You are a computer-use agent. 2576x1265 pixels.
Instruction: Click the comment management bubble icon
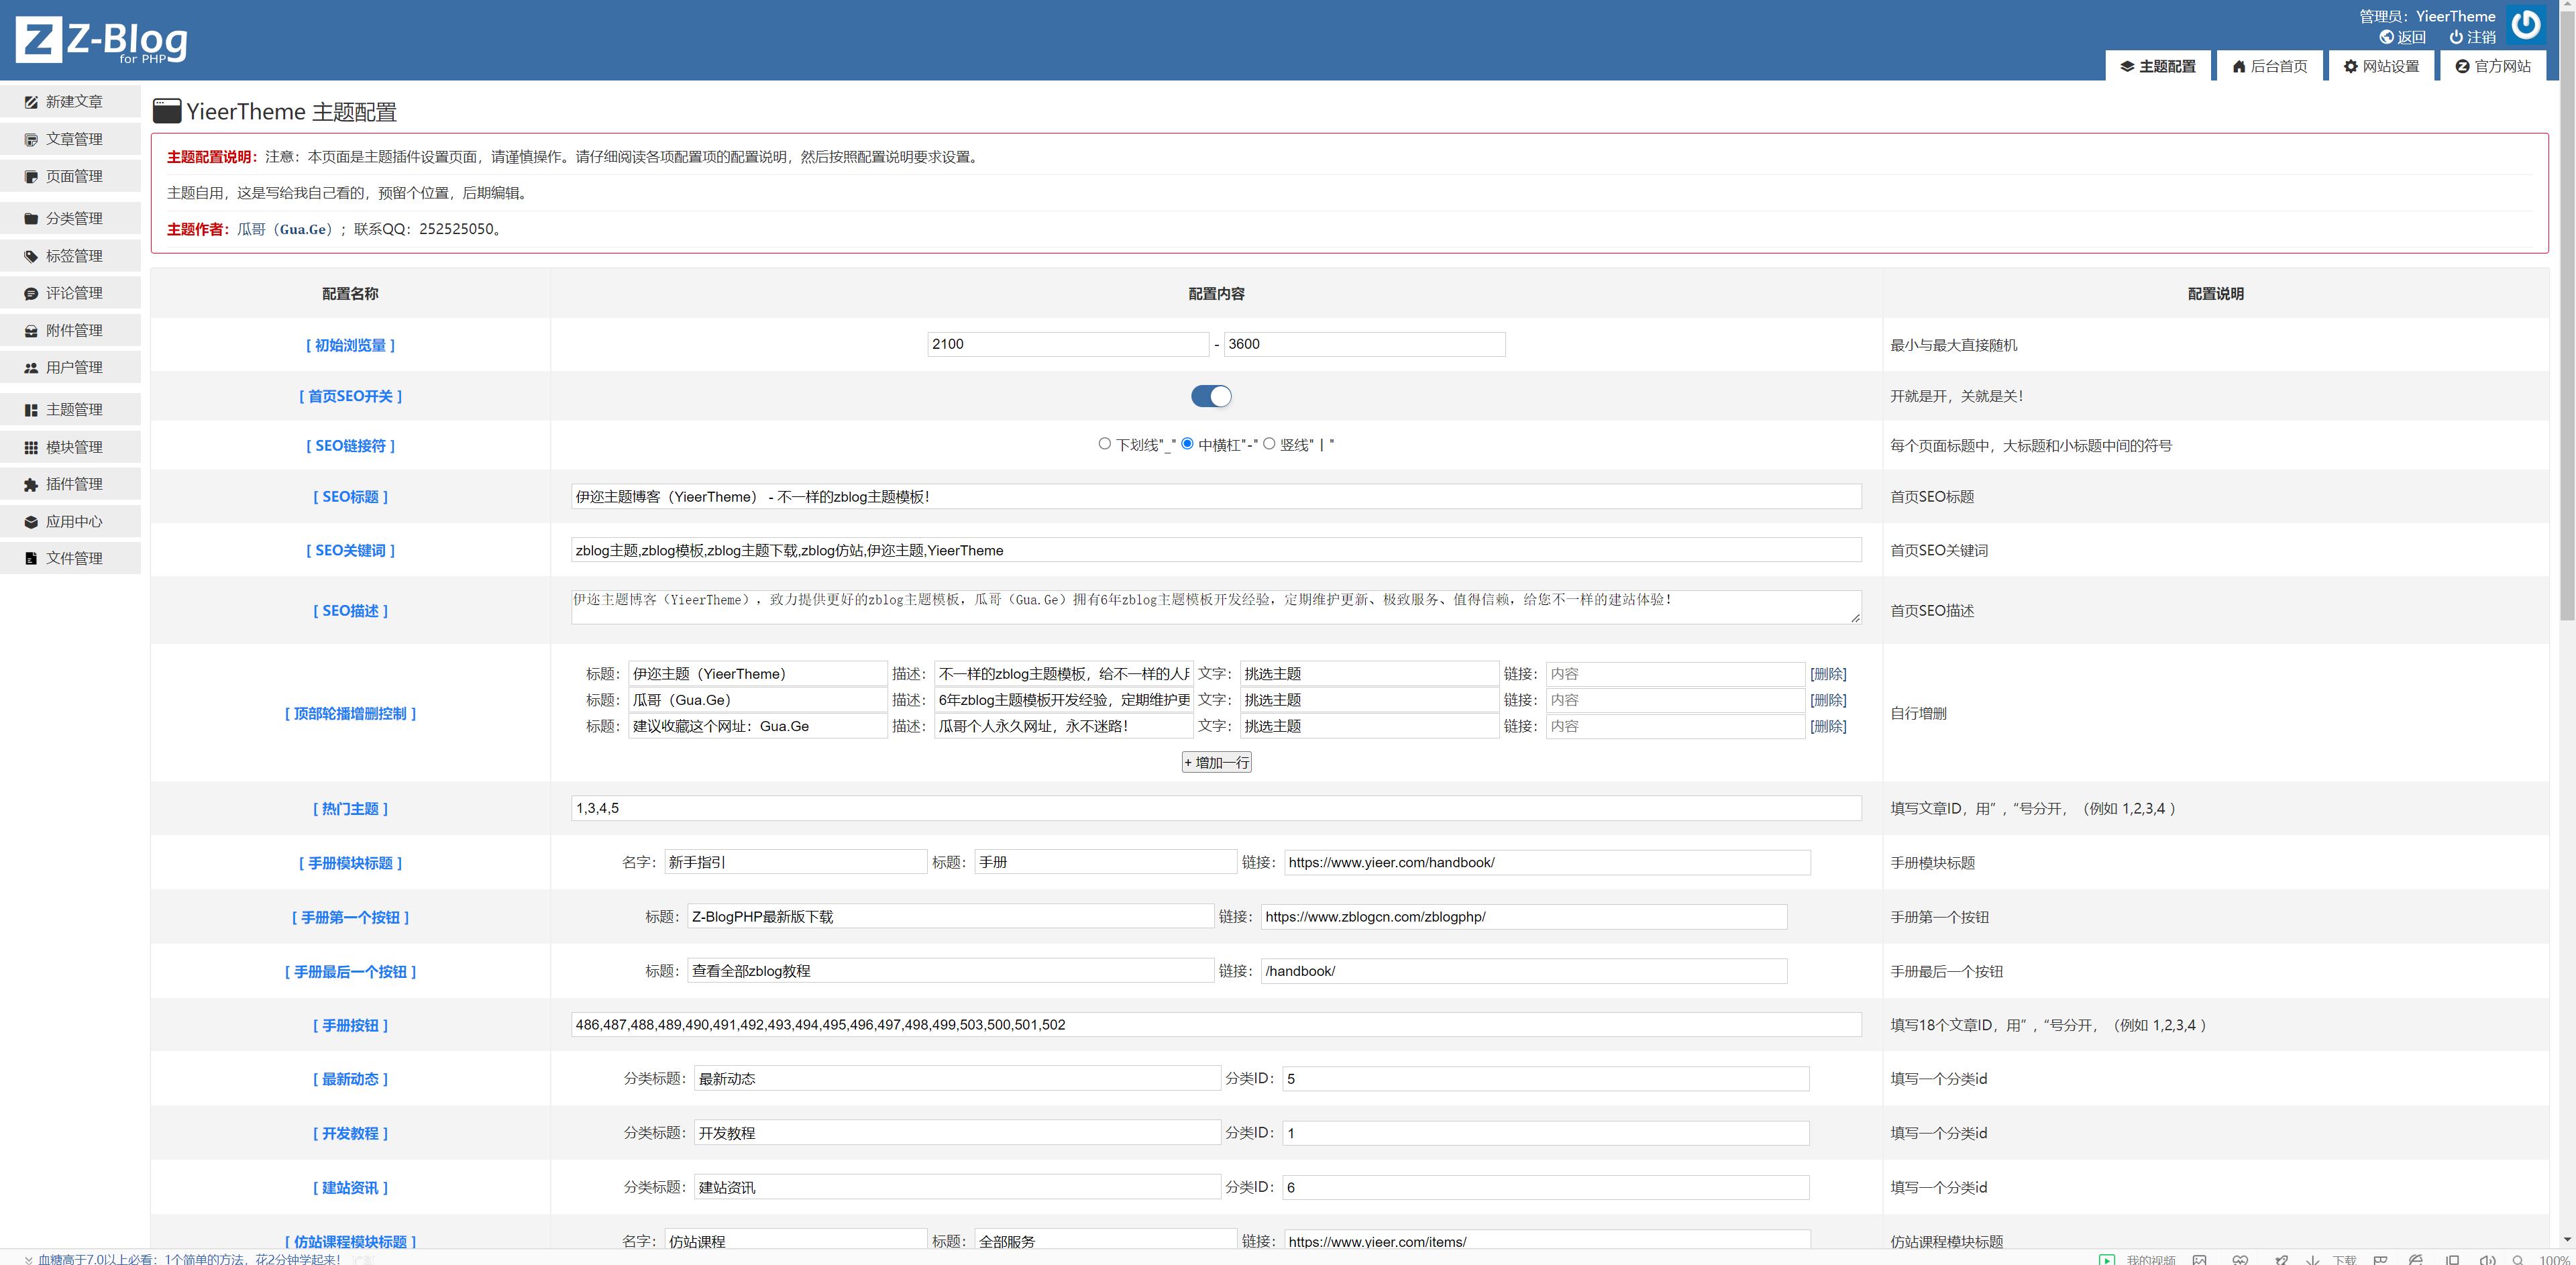(31, 293)
